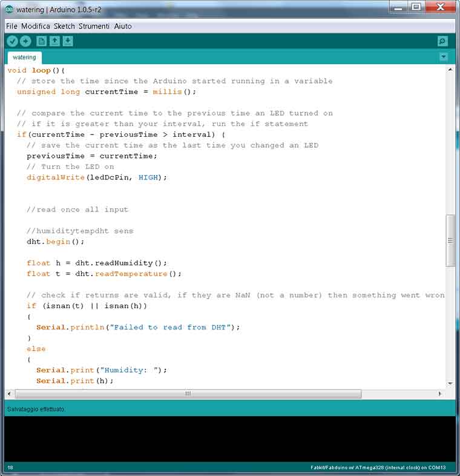Click the Arduino logo in title bar
This screenshot has width=460, height=476.
(x=9, y=9)
